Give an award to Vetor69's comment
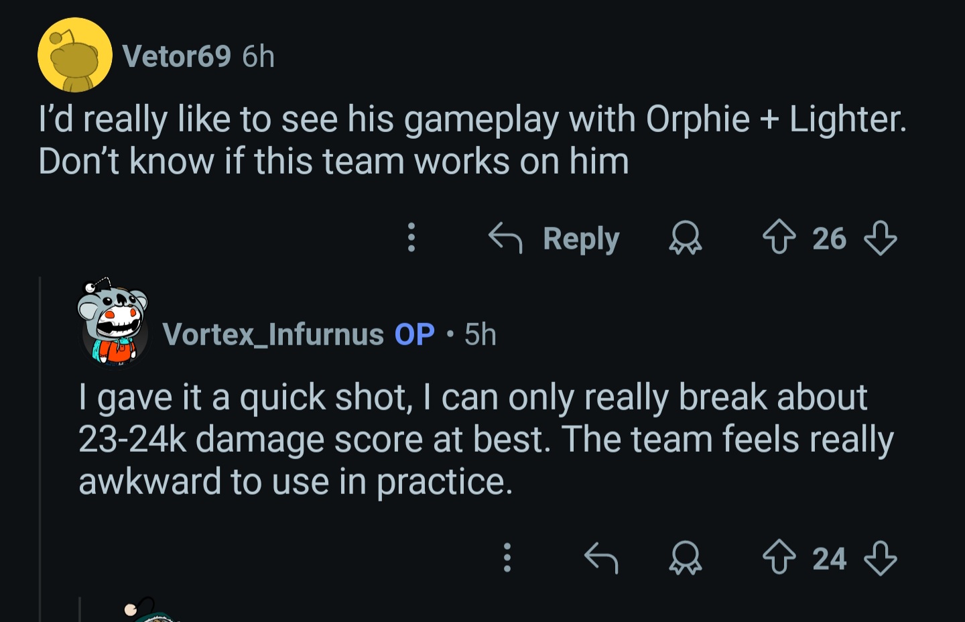Viewport: 965px width, 622px height. click(685, 238)
